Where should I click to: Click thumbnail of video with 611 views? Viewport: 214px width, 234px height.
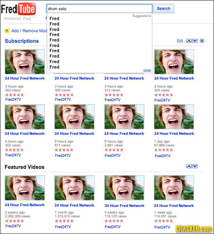[x=74, y=117]
